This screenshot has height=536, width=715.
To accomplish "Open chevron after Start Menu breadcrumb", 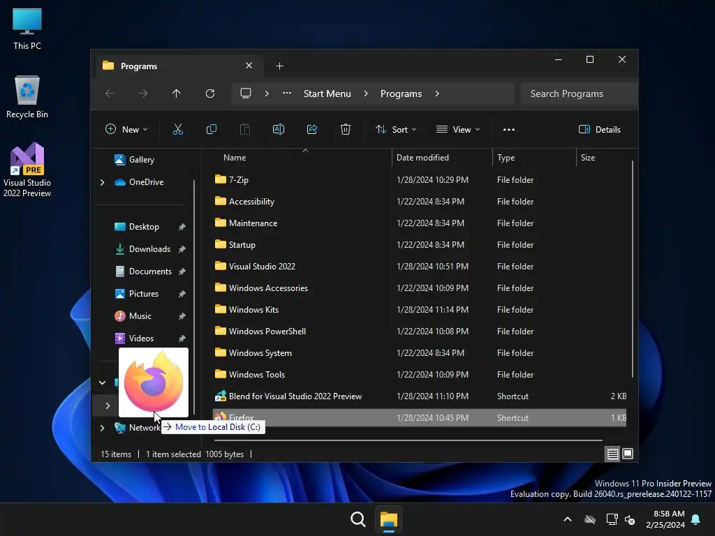I will 366,94.
